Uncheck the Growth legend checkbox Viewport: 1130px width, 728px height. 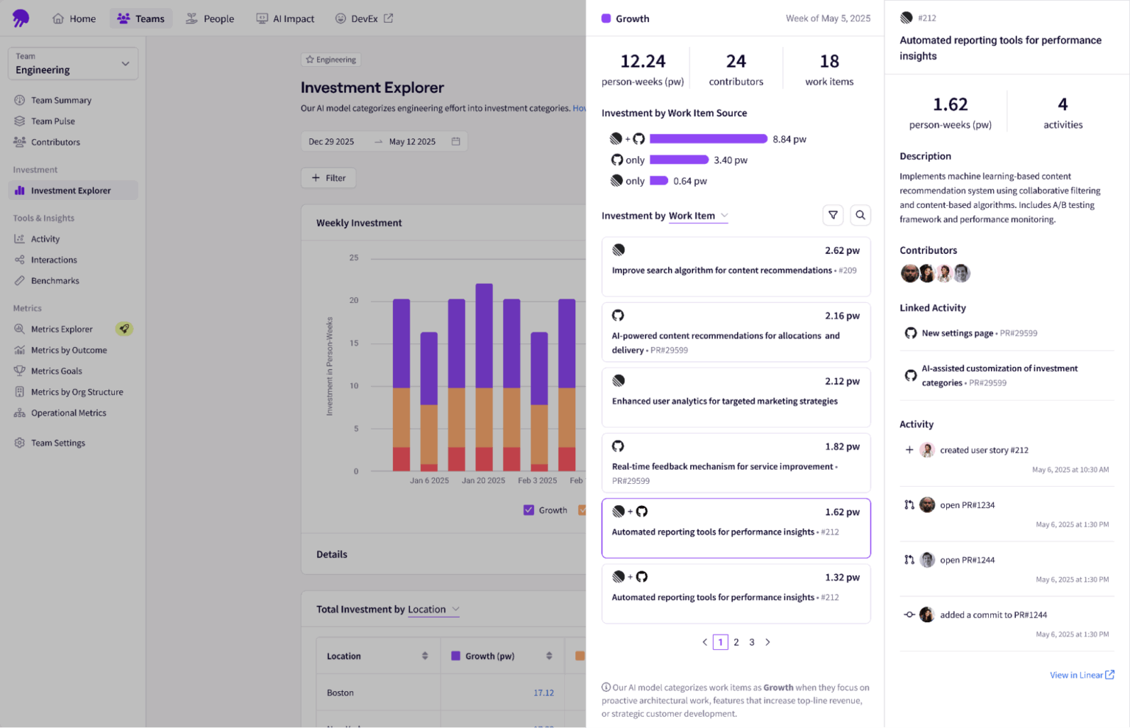(528, 510)
